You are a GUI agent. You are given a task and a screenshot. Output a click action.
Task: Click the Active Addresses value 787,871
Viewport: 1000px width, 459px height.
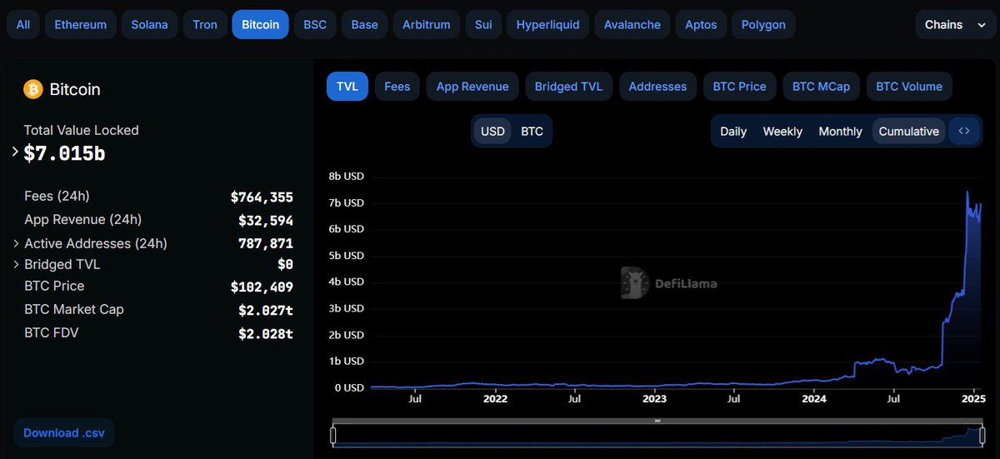click(x=266, y=244)
